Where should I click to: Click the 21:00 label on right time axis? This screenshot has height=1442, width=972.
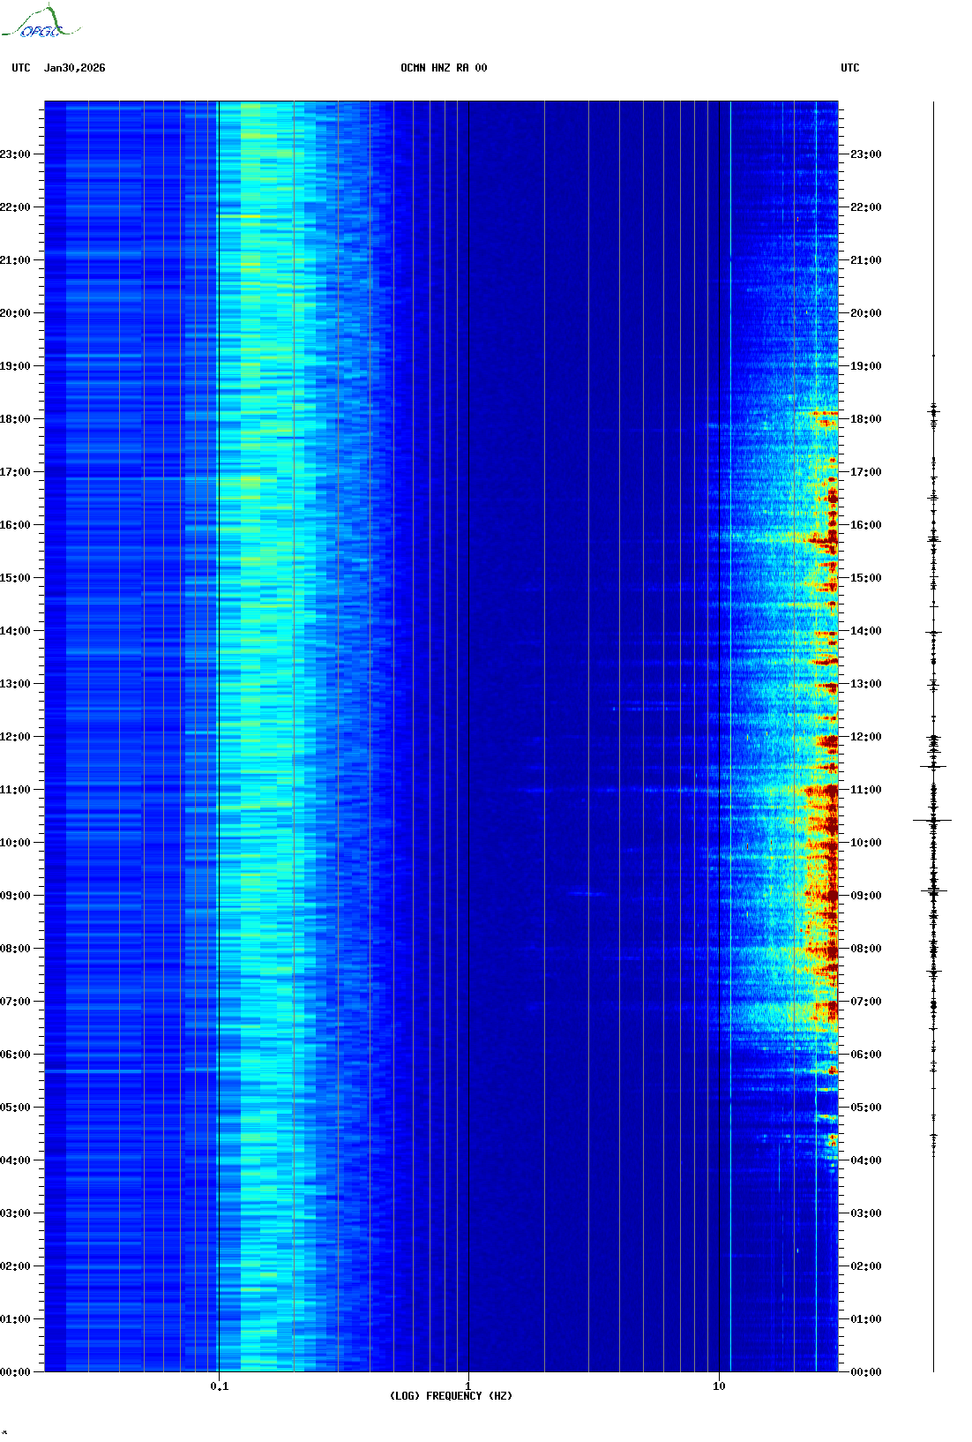coord(865,260)
